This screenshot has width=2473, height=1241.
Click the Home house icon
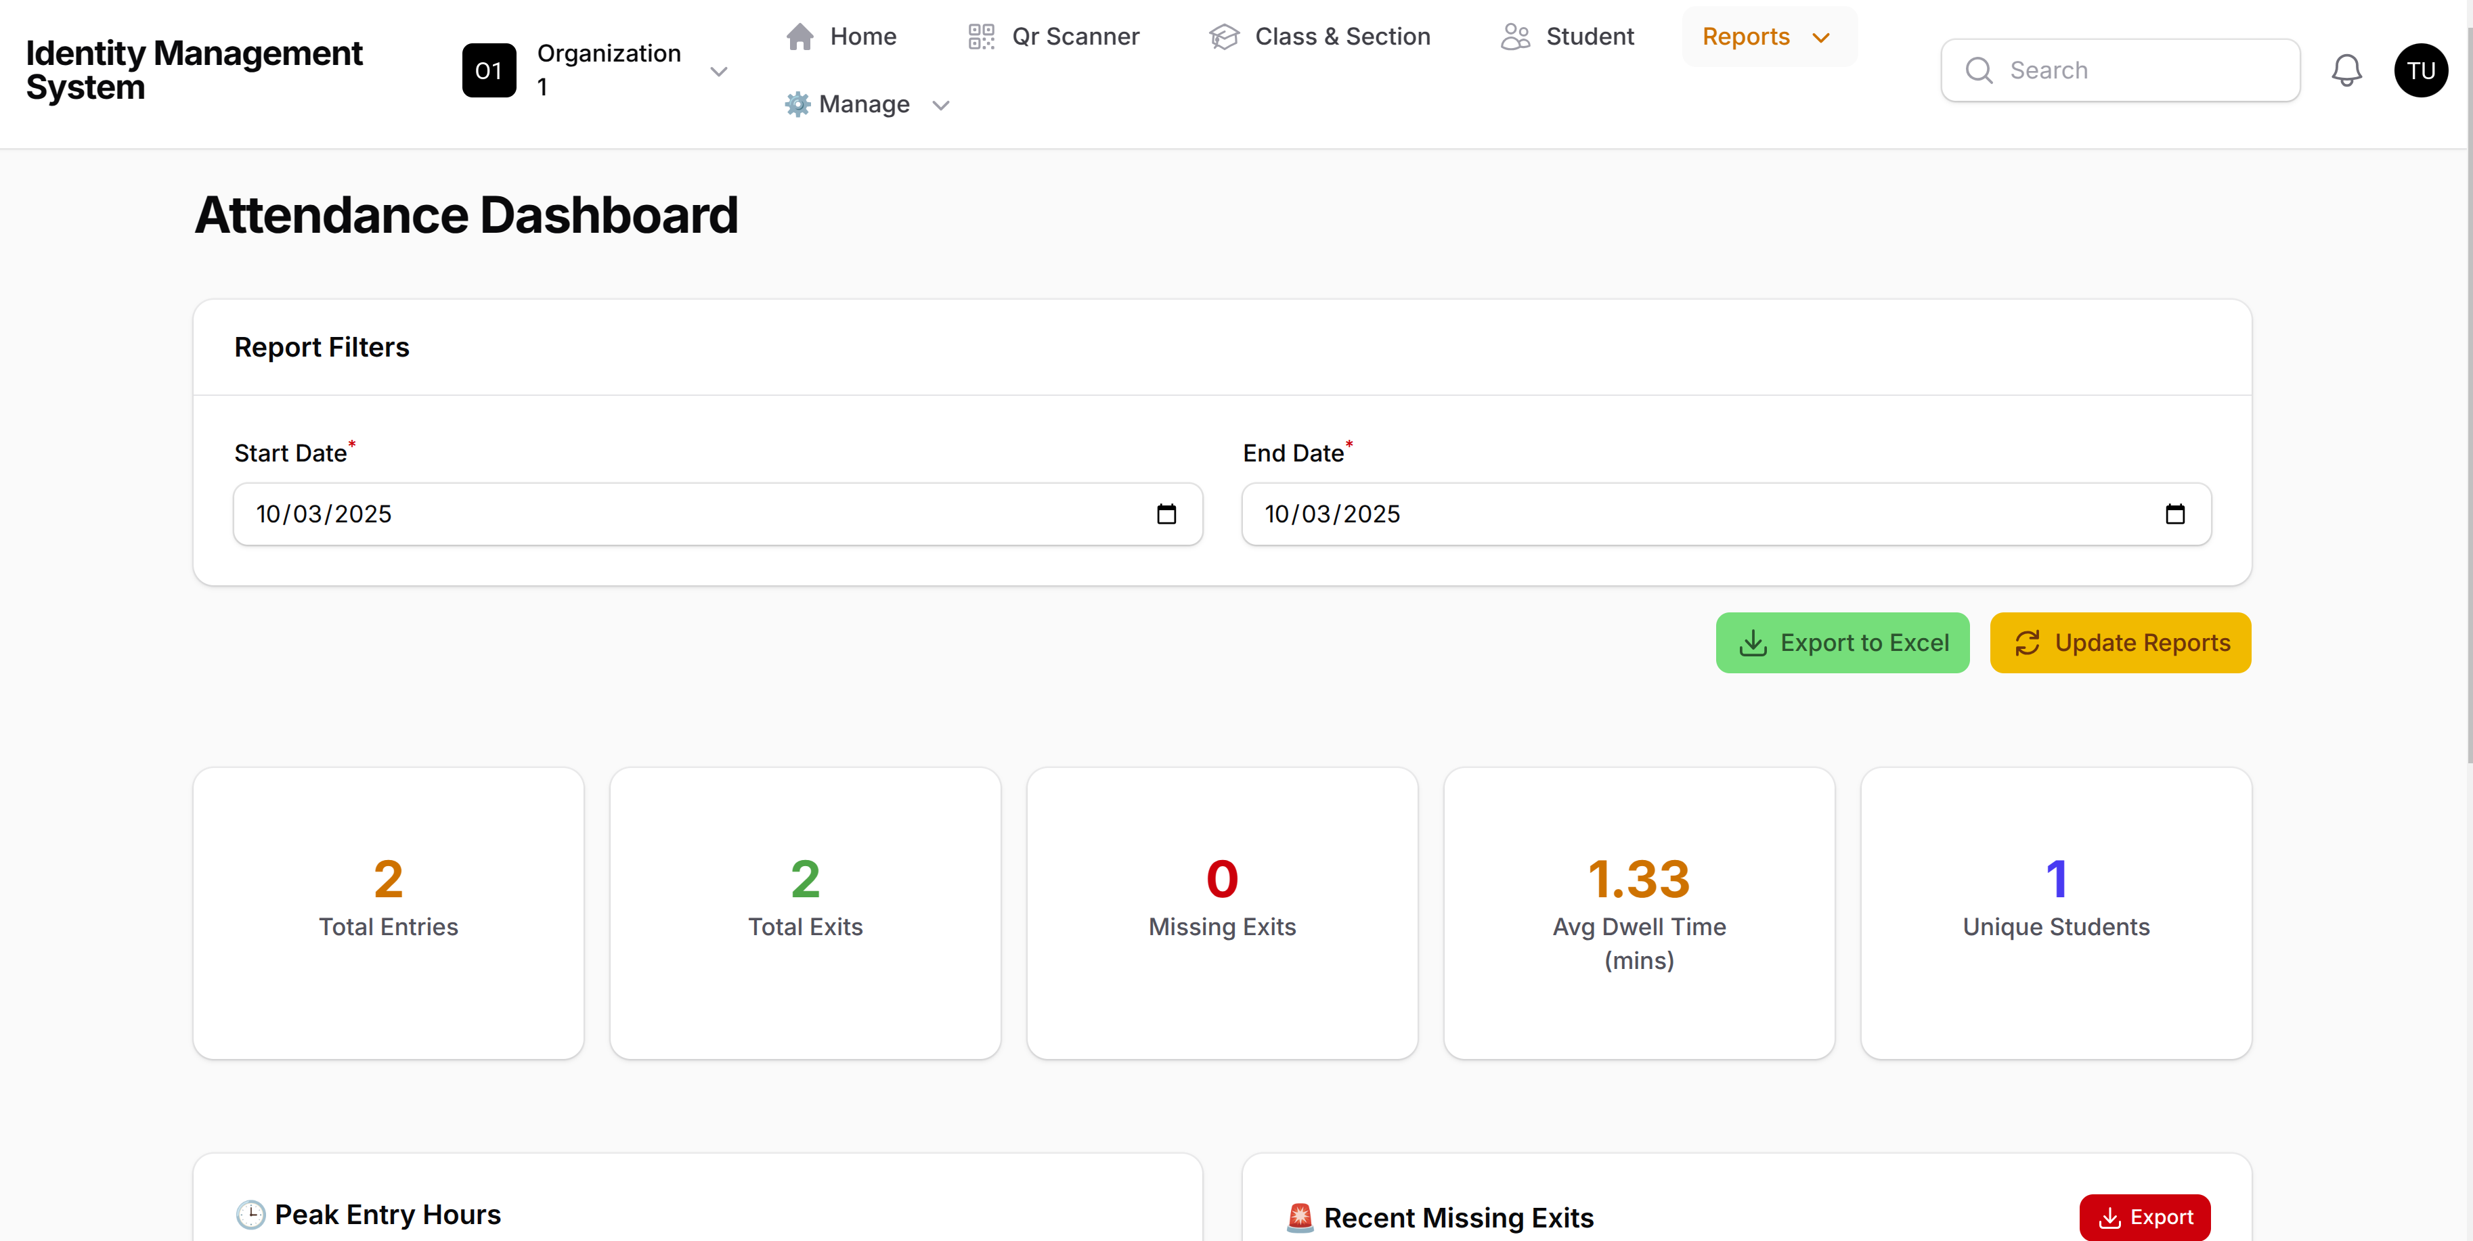point(799,37)
